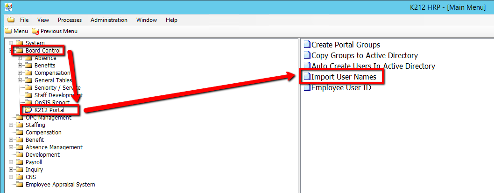Click the Menu toolbar button
This screenshot has height=193, width=494.
pos(17,31)
